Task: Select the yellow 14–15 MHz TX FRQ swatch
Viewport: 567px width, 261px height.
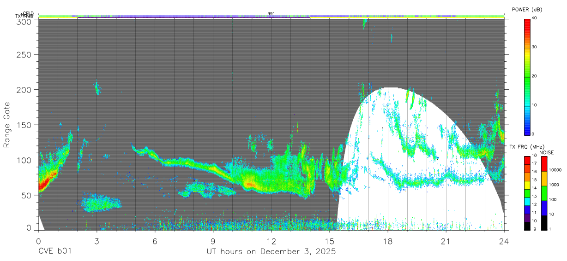Action: tap(527, 185)
